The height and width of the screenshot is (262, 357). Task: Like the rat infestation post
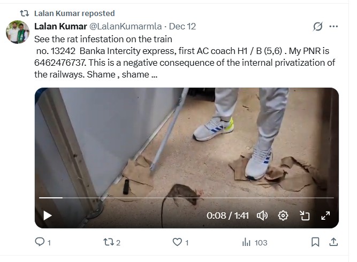pos(178,242)
